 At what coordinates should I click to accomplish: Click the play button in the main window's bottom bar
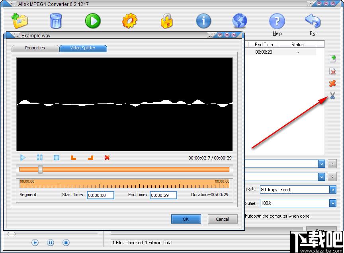tap(35, 243)
